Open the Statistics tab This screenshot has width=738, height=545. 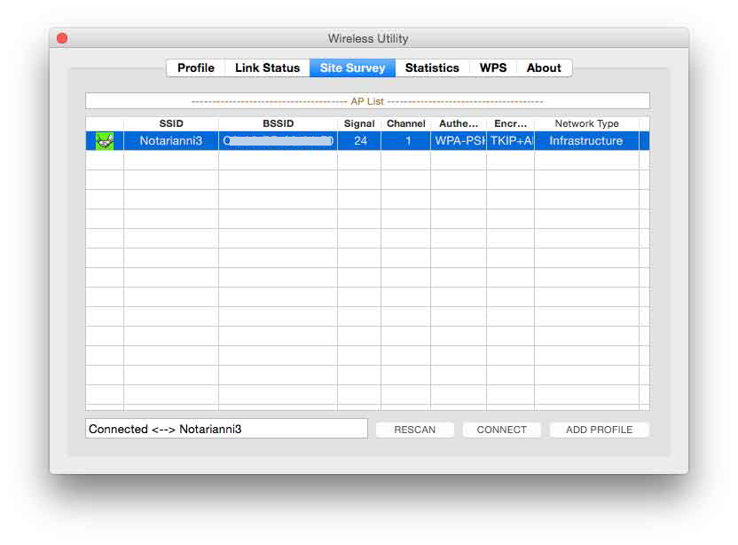432,67
